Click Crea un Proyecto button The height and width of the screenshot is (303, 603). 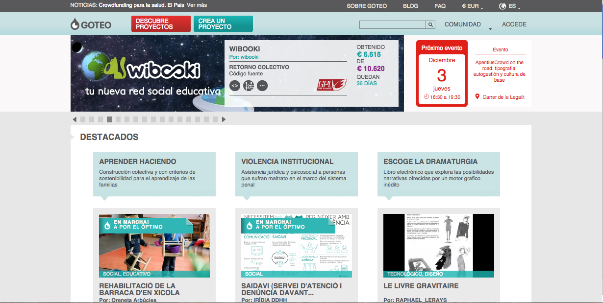pyautogui.click(x=223, y=24)
